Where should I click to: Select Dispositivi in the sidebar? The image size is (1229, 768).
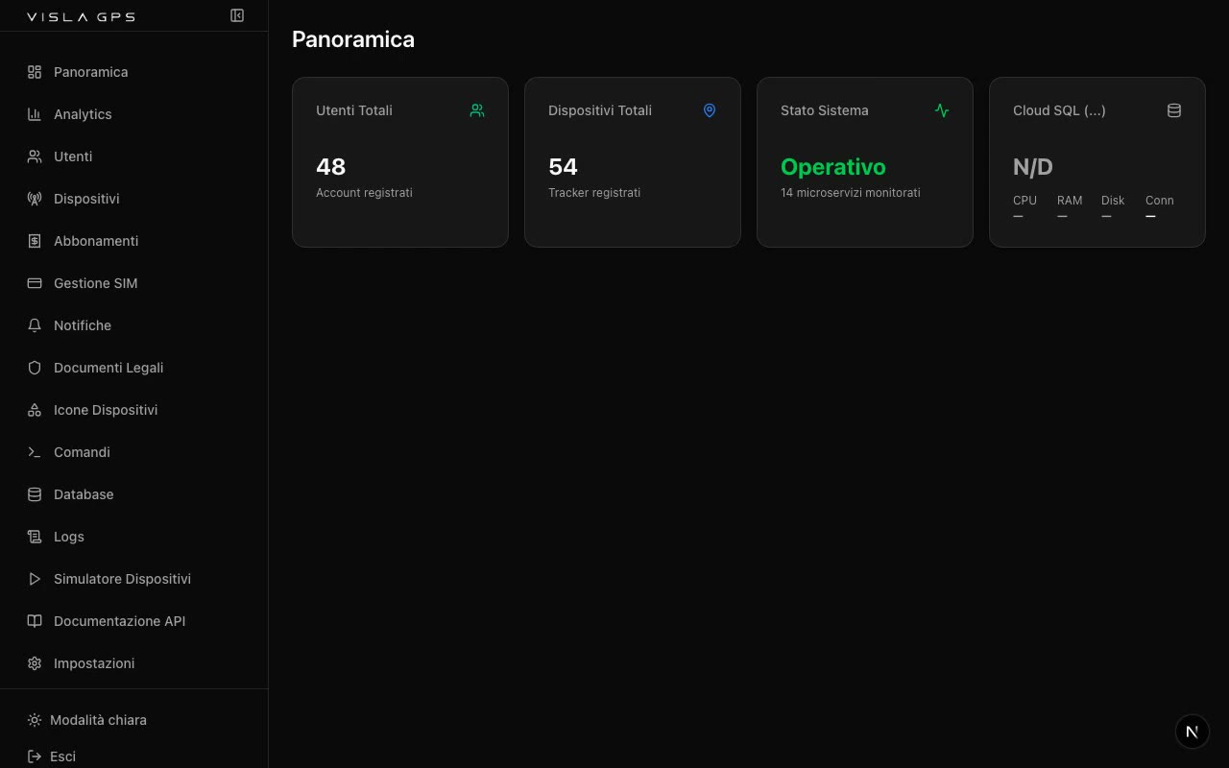(x=134, y=199)
